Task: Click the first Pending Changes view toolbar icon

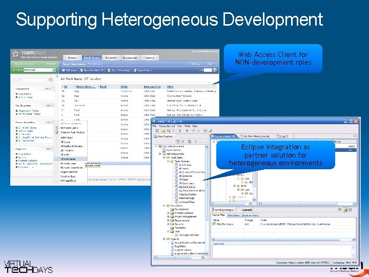Action: (340, 209)
